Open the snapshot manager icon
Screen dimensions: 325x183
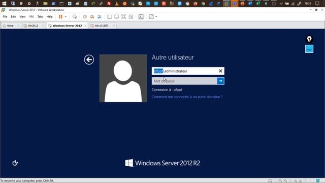click(100, 17)
